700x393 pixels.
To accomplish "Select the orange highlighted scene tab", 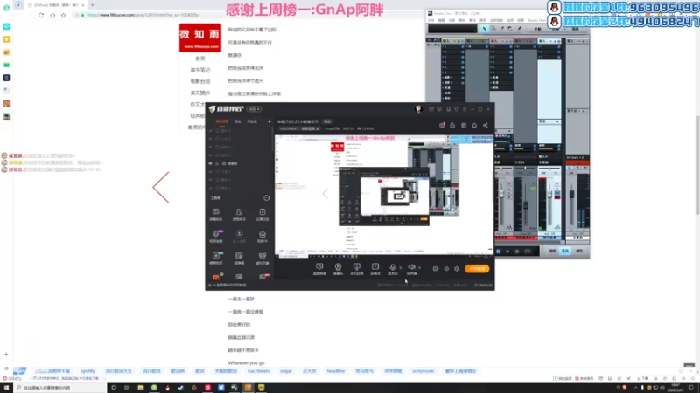I will click(222, 121).
